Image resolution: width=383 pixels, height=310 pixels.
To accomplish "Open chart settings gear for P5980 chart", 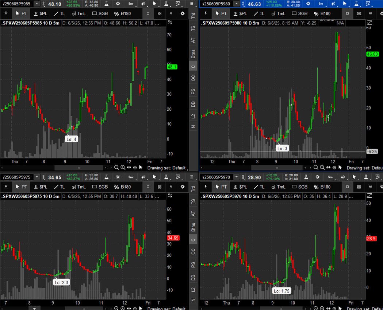I will (x=308, y=4).
